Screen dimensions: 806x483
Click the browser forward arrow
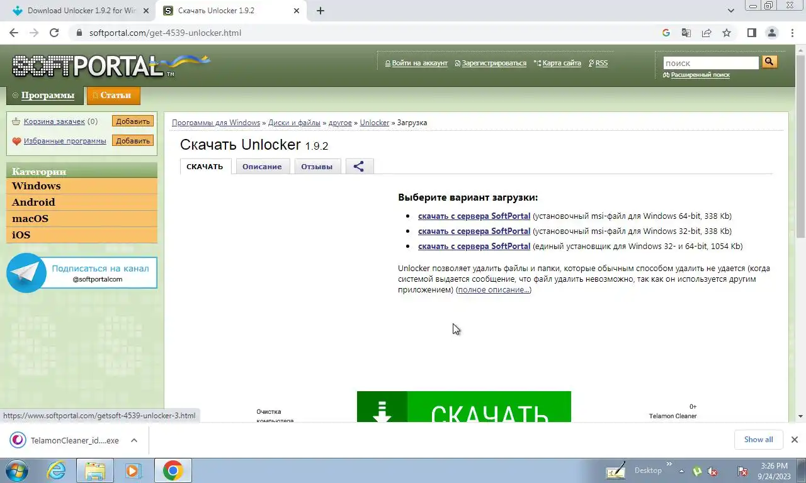coord(34,33)
